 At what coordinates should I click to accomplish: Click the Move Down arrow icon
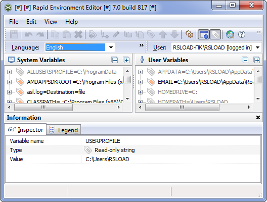coord(174,34)
